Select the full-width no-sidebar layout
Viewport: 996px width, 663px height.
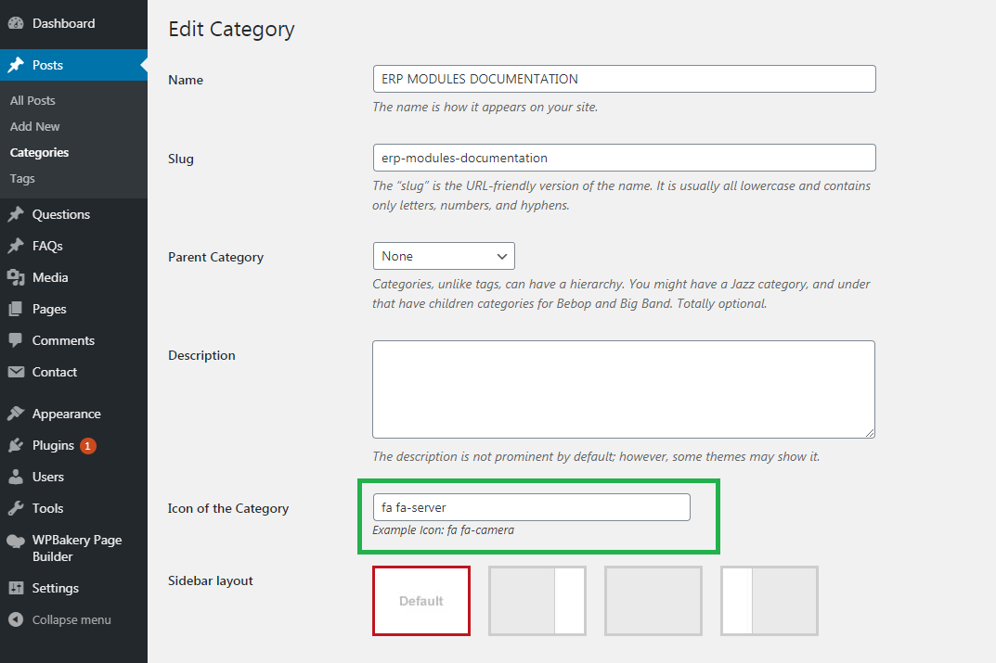pyautogui.click(x=653, y=601)
